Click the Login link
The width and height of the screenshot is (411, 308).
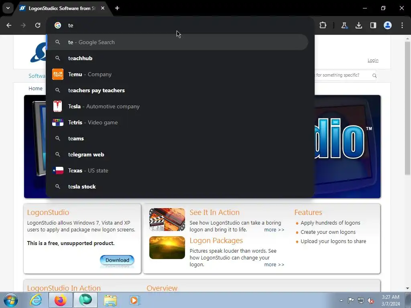[373, 60]
